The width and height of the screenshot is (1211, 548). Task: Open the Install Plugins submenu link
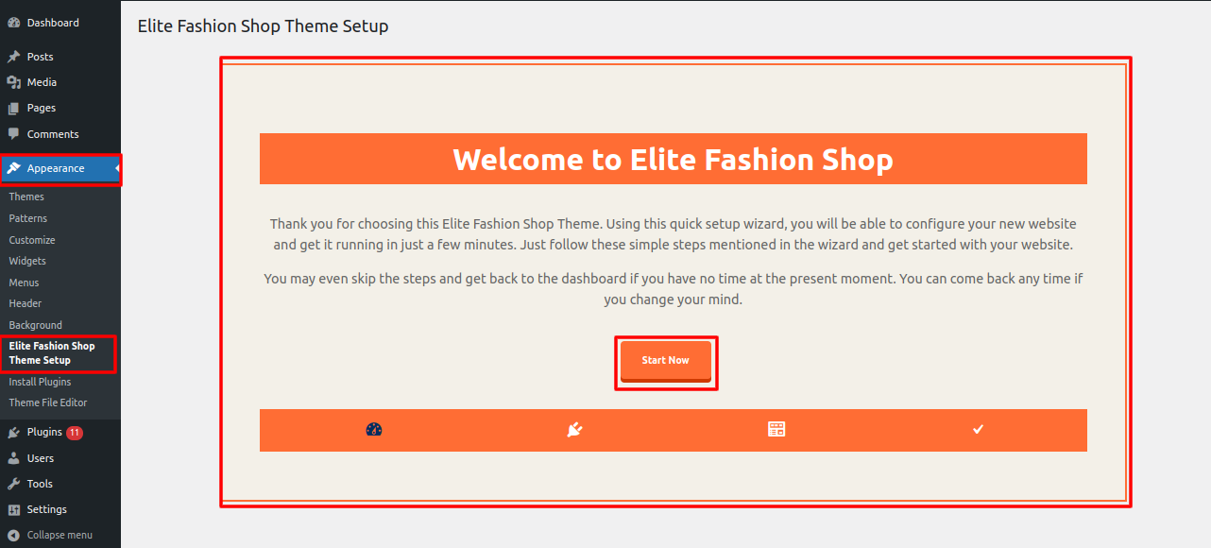[40, 382]
